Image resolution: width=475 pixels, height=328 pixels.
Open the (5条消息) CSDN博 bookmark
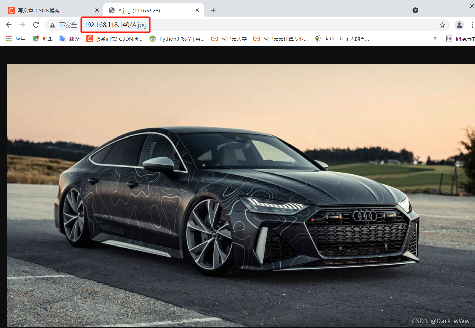[x=114, y=39]
